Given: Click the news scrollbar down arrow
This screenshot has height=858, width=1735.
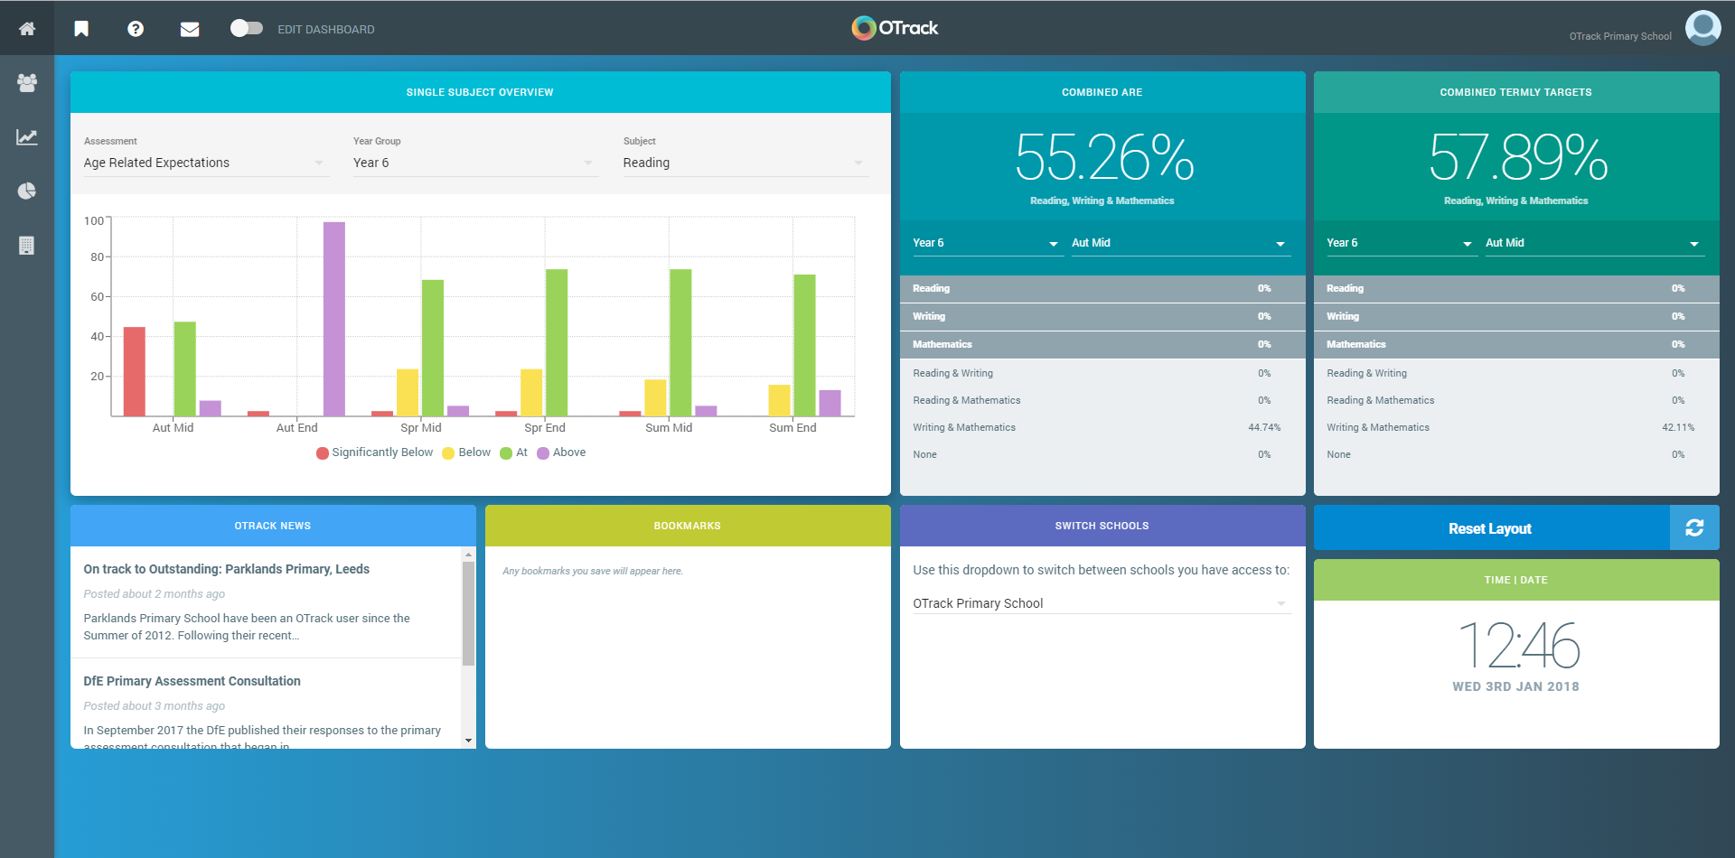Looking at the screenshot, I should (468, 741).
